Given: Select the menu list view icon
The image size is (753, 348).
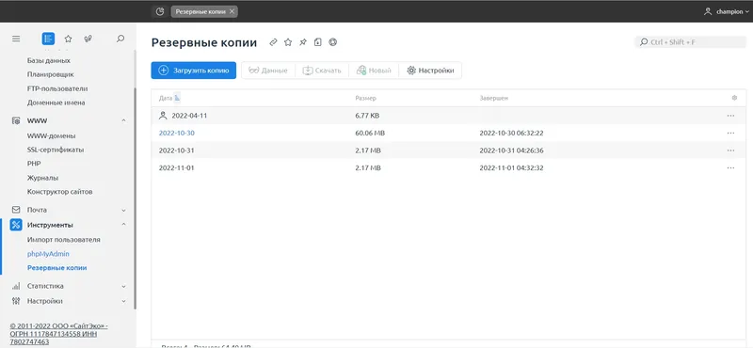Looking at the screenshot, I should (x=48, y=39).
